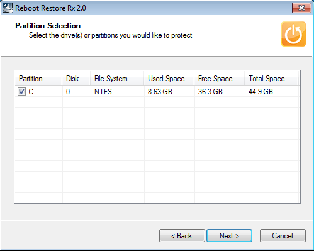The width and height of the screenshot is (314, 251).
Task: Uncheck the C: partition checkbox
Action: coord(21,92)
